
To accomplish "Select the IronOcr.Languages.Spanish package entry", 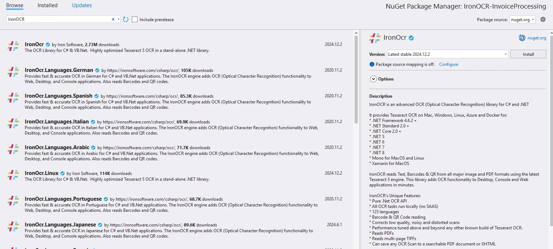I will (172, 101).
